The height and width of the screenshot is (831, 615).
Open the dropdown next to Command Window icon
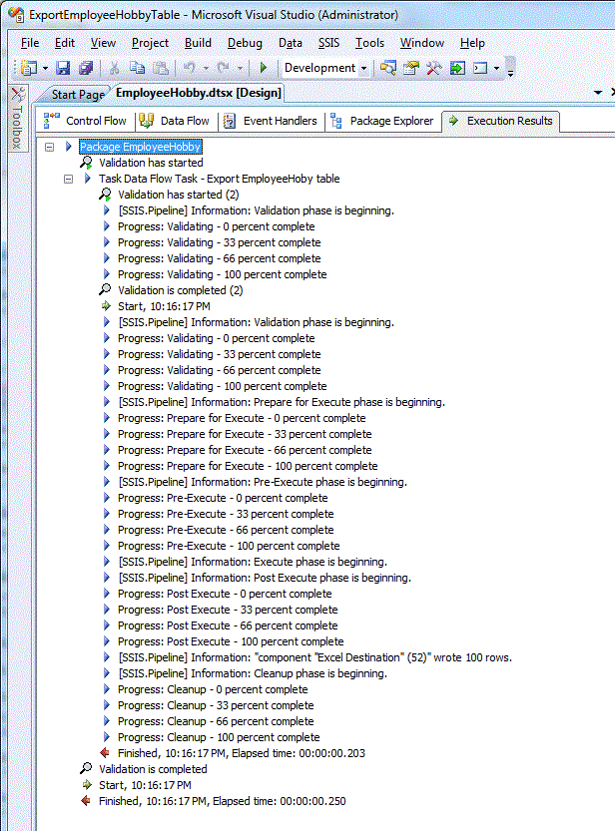pyautogui.click(x=496, y=69)
